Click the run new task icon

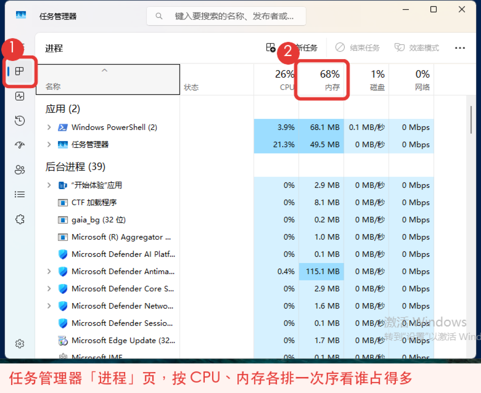[271, 48]
